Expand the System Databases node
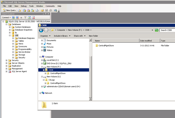175x118 pixels. click(x=10, y=27)
